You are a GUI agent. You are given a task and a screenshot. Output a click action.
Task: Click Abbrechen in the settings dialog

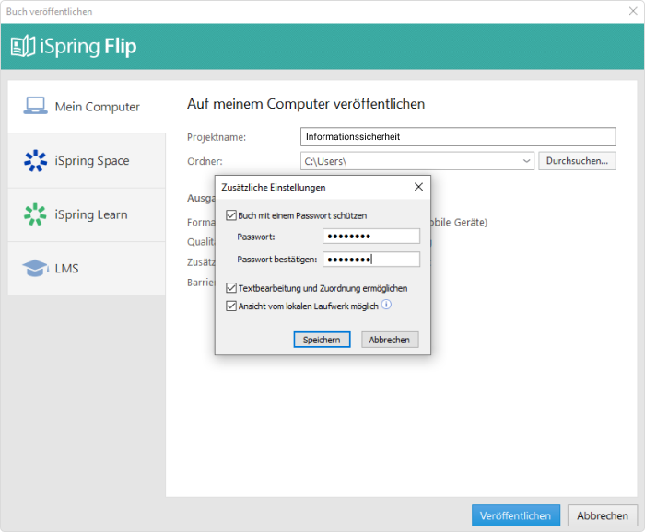point(390,340)
